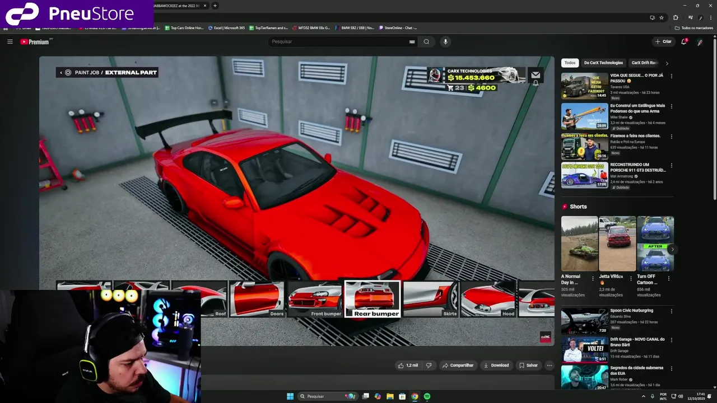Screen dimensions: 717x403
Task: Open more actions ellipsis under video
Action: pos(549,365)
